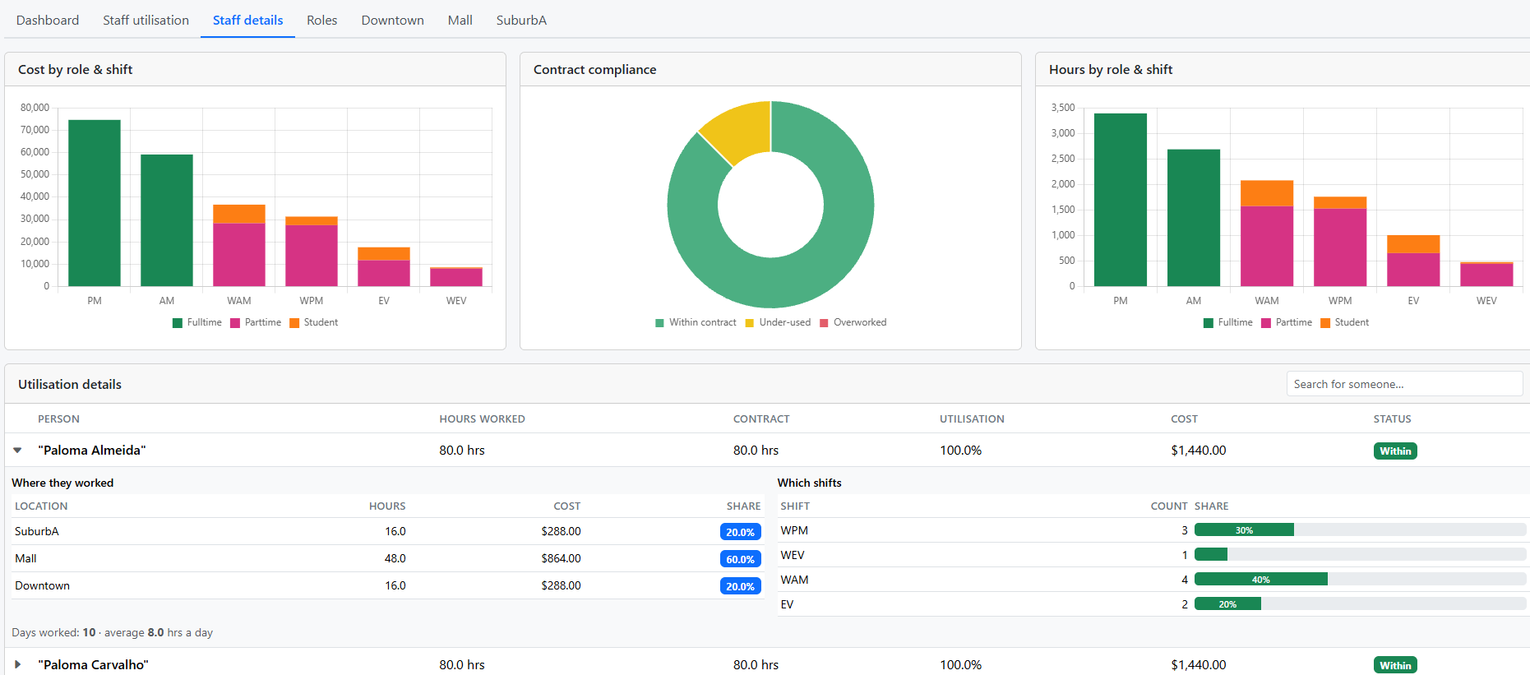The width and height of the screenshot is (1530, 675).
Task: Click the WPM share bar showing 30%
Action: pos(1244,530)
